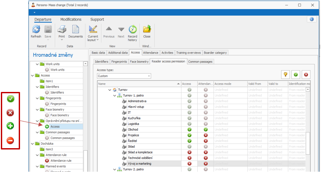Open the Face biometry subtab
Image resolution: width=321 pixels, height=173 pixels.
coord(139,61)
